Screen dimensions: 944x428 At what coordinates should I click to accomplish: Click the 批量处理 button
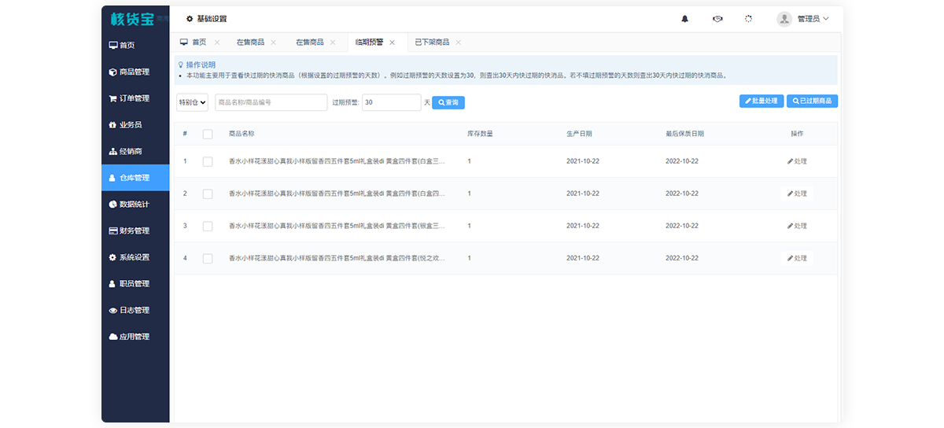761,101
